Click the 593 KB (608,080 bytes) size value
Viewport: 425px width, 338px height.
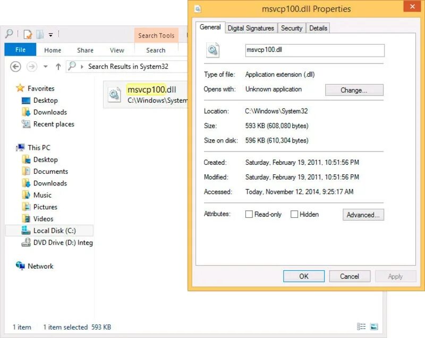(x=277, y=126)
